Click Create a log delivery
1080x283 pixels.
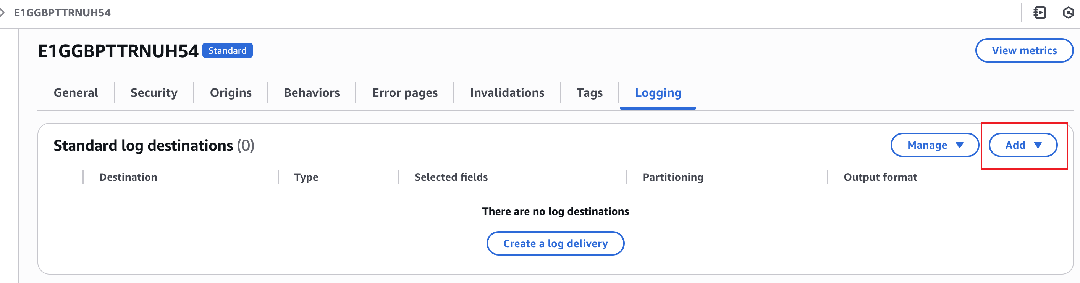[555, 243]
